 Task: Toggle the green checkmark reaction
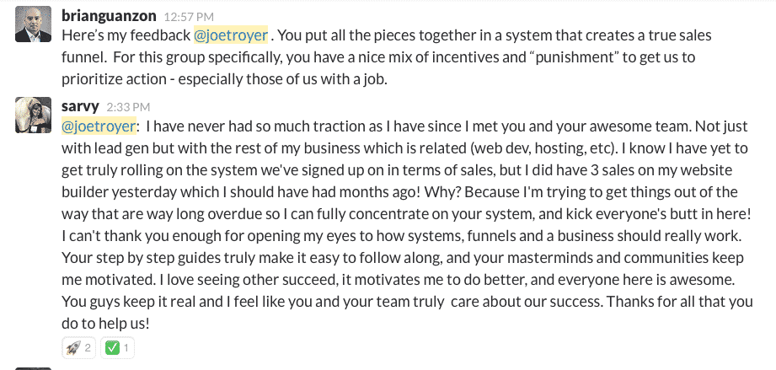[x=117, y=348]
